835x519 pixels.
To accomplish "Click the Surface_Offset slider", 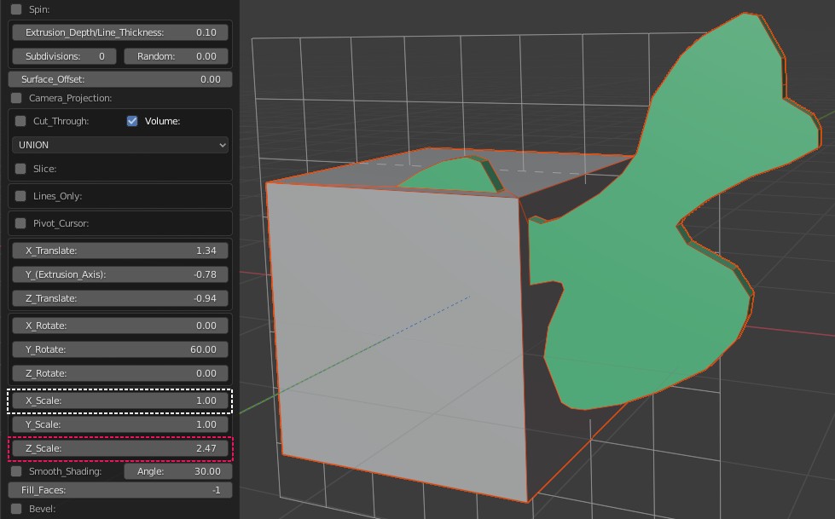I will tap(120, 79).
